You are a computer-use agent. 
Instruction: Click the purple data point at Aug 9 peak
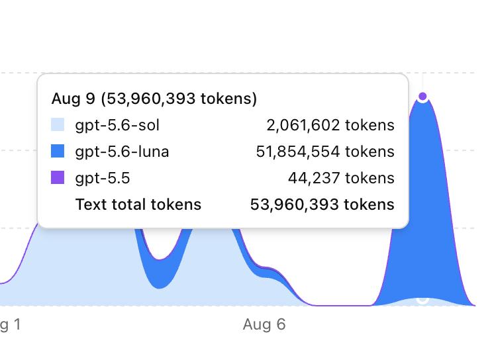[x=422, y=96]
